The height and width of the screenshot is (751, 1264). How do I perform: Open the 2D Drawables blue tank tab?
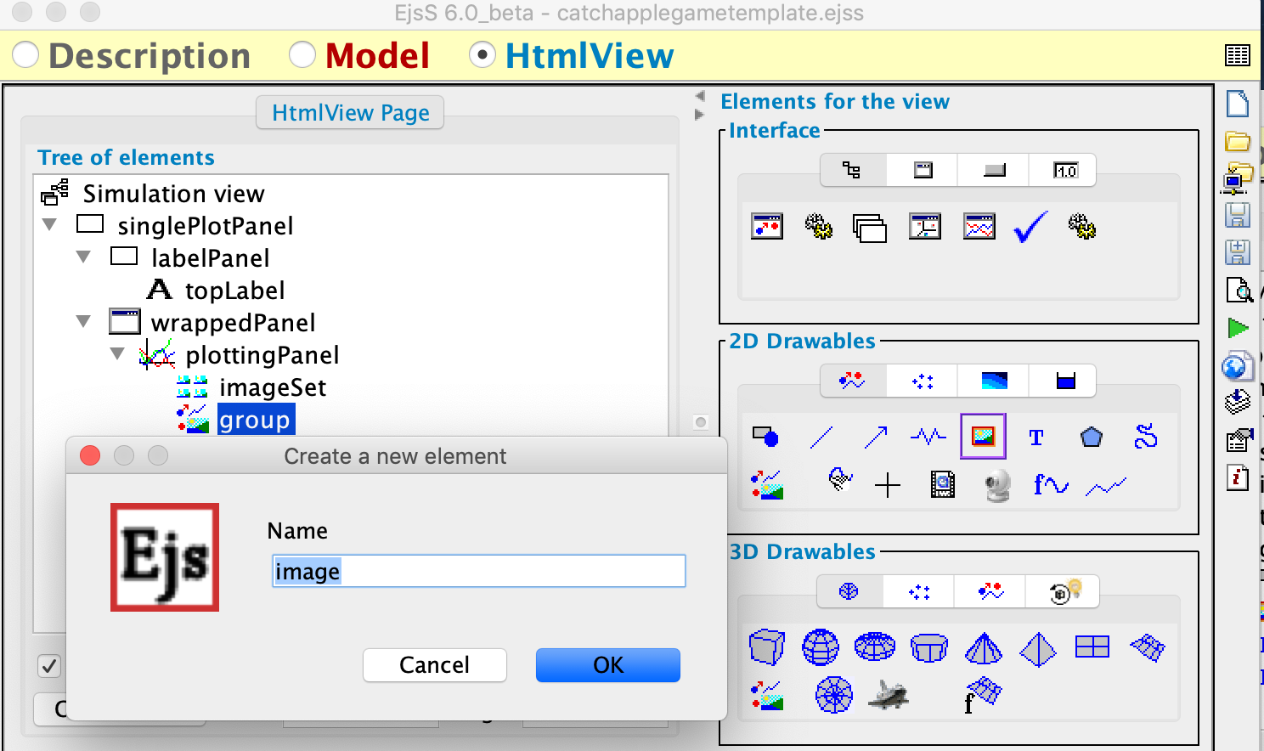(x=1065, y=381)
